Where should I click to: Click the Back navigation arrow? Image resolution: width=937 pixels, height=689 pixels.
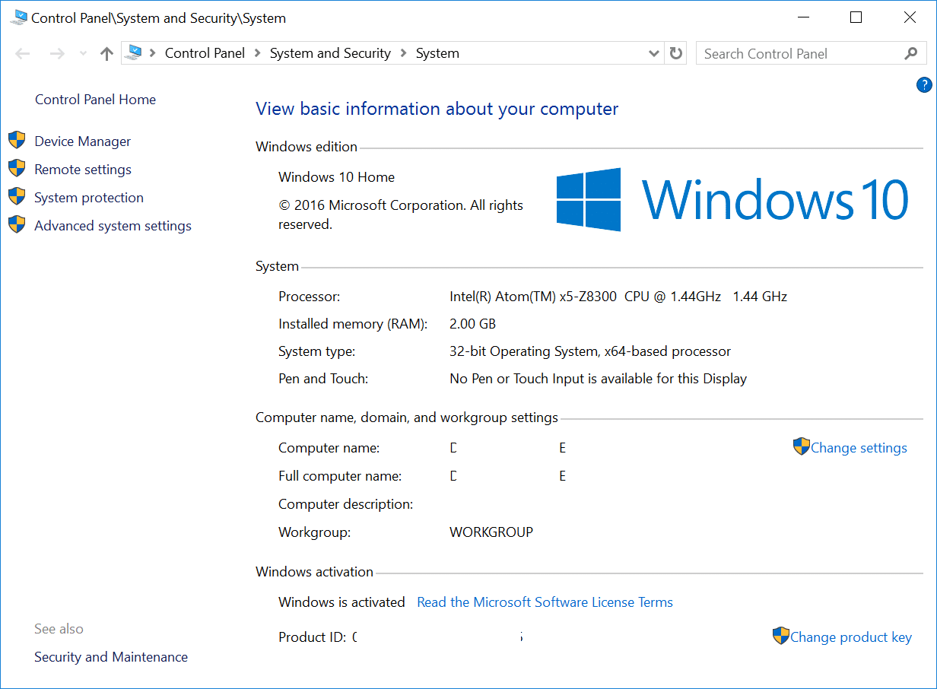23,53
